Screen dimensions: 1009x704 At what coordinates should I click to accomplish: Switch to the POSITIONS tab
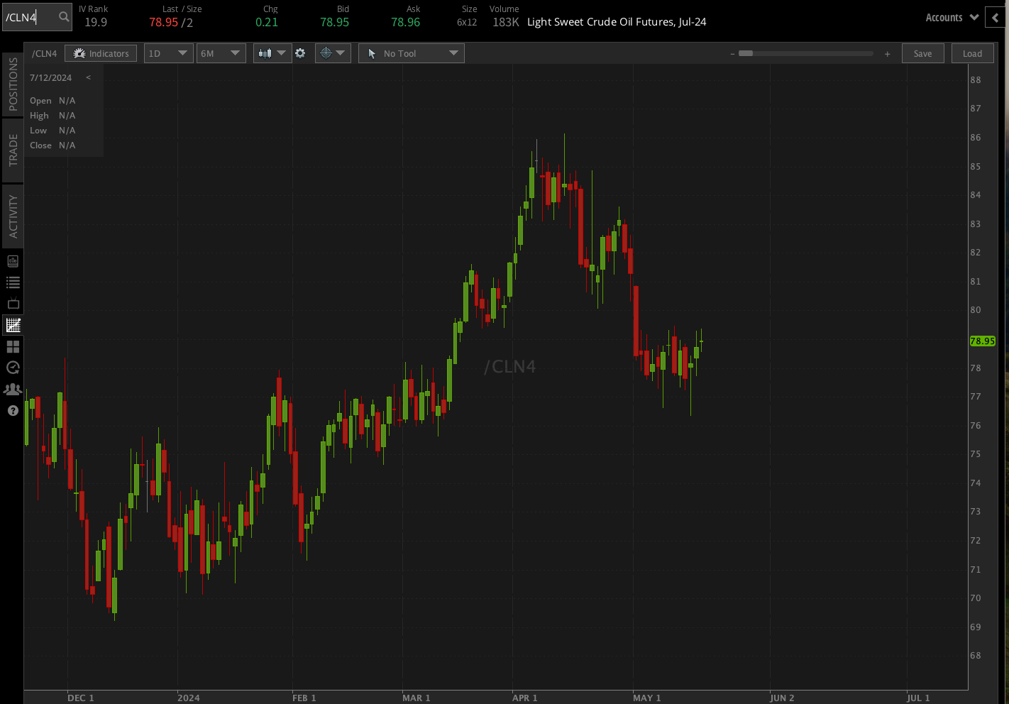(13, 84)
